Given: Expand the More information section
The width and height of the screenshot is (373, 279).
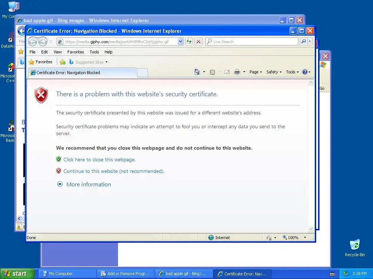Looking at the screenshot, I should click(60, 184).
